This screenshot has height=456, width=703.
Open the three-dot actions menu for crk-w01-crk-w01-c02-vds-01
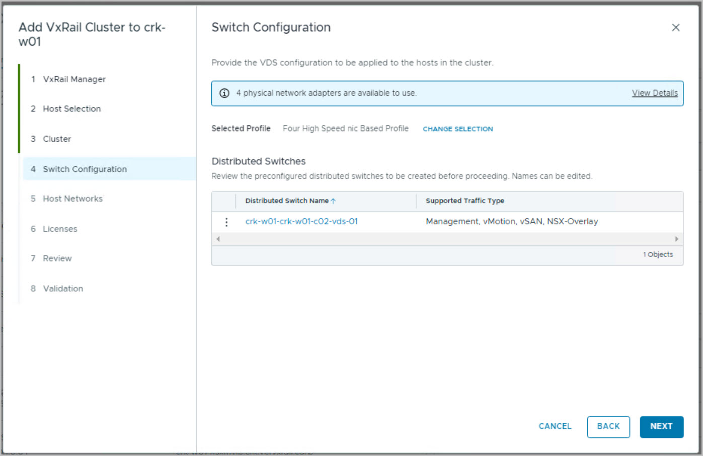226,222
